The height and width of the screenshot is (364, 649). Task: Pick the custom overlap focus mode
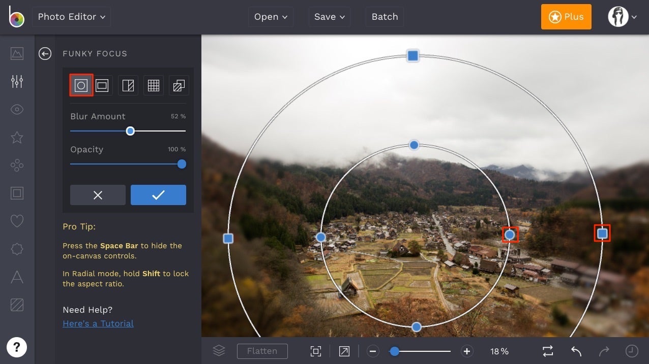pyautogui.click(x=179, y=85)
